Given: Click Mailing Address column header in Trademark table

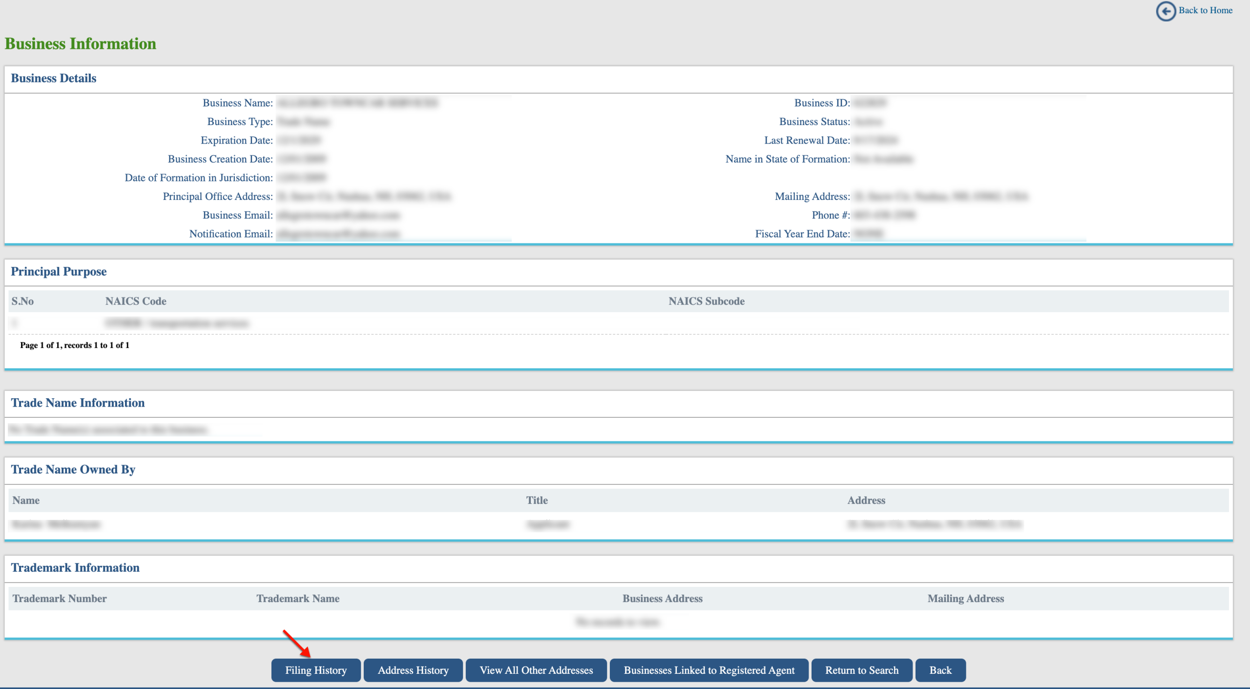Looking at the screenshot, I should (966, 598).
